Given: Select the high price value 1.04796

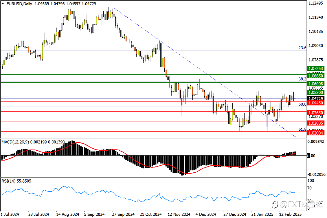Looking at the screenshot, I should point(57,4).
